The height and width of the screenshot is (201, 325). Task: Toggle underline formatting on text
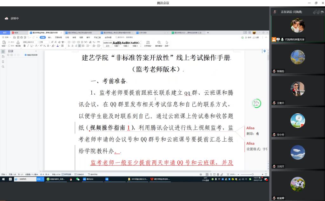(x=32, y=46)
